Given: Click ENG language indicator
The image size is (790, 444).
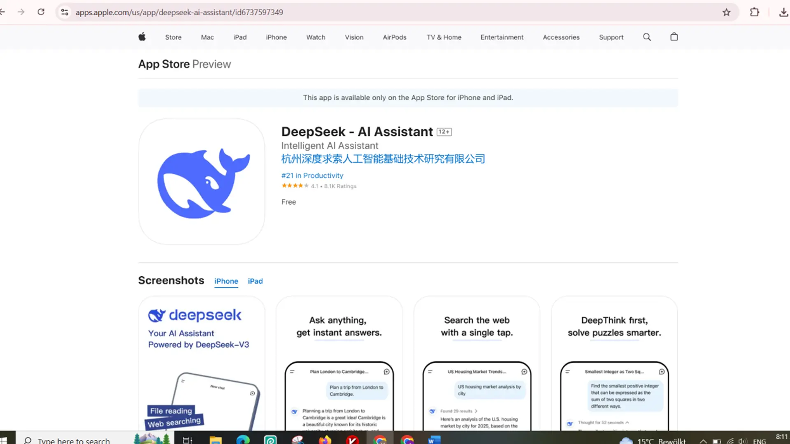Looking at the screenshot, I should coord(760,441).
